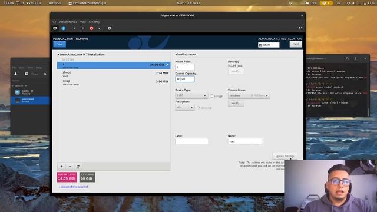
Task: Select the highlighted shutoff VM in Manager
Action: coord(30,100)
